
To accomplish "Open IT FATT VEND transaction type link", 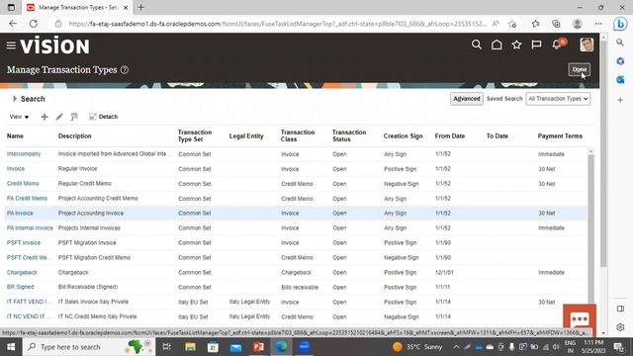I will tap(29, 302).
